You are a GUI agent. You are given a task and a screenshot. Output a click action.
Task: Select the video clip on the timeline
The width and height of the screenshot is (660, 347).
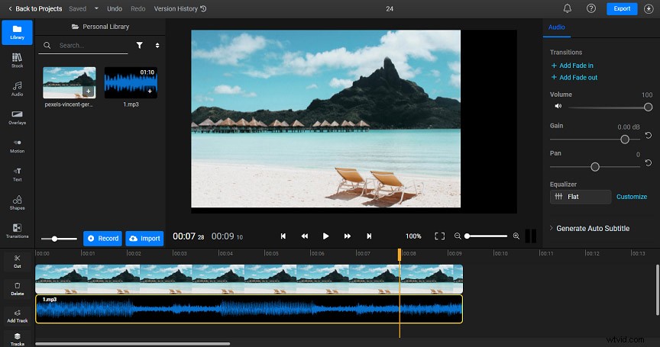(x=249, y=278)
